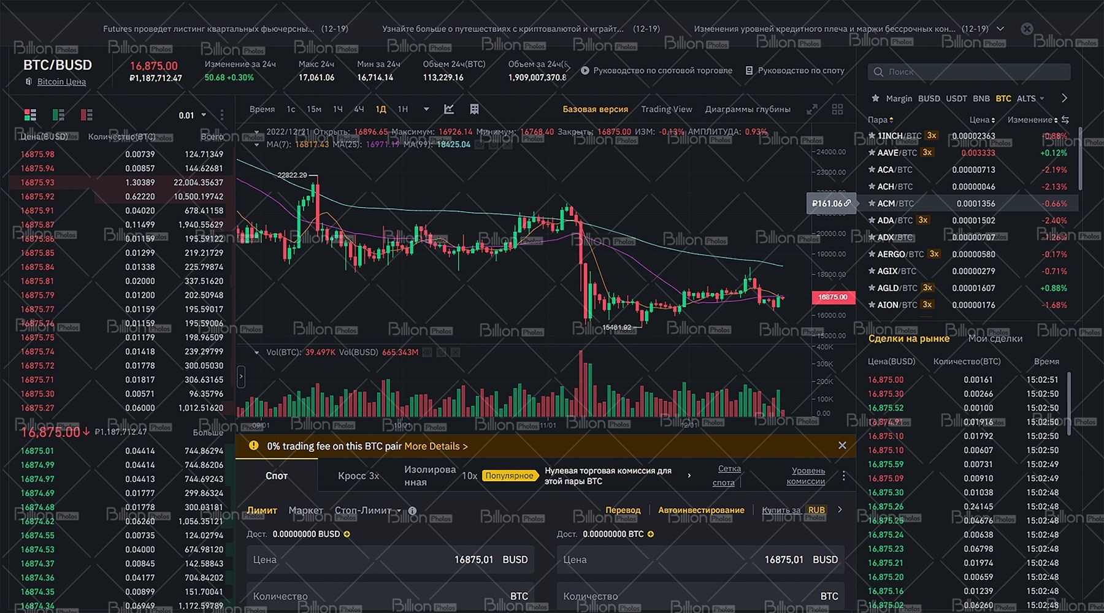This screenshot has width=1104, height=613.
Task: Favorite the ADA/BTC pair star
Action: pyautogui.click(x=872, y=220)
